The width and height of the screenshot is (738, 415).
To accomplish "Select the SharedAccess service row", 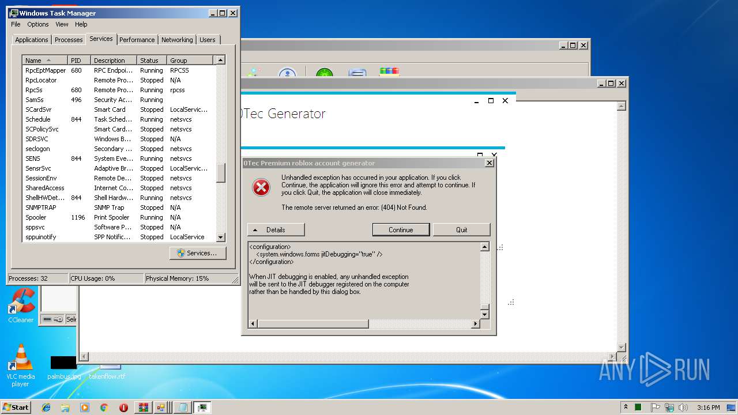I will (119, 188).
